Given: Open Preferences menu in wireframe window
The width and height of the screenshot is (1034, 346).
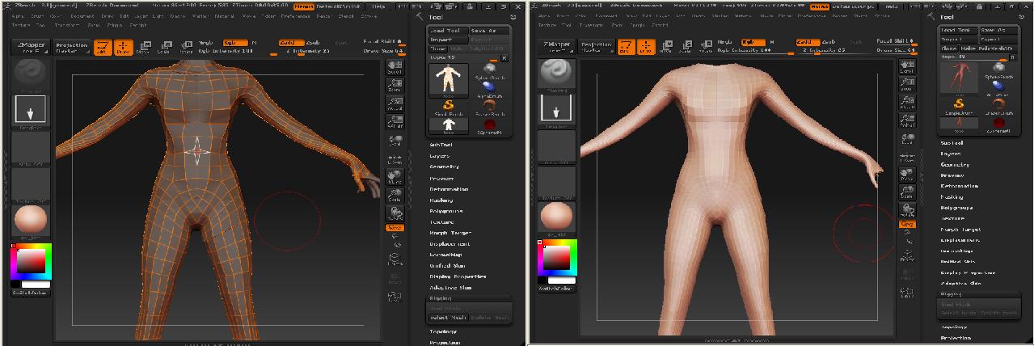Looking at the screenshot, I should tap(295, 15).
